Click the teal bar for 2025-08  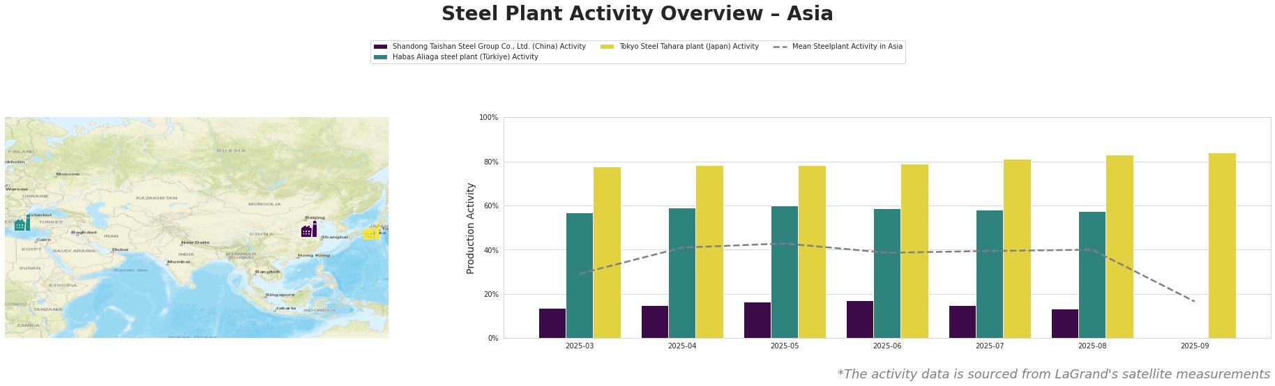coord(1092,275)
